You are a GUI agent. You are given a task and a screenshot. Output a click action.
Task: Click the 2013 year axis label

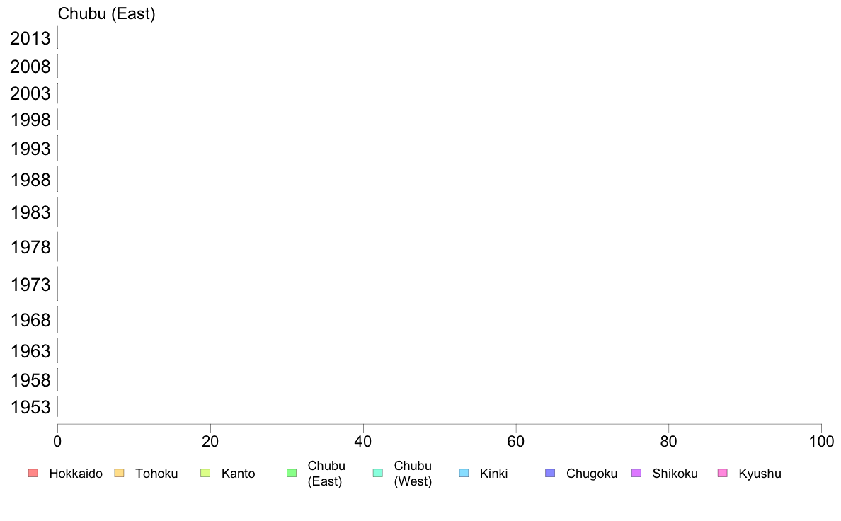30,39
